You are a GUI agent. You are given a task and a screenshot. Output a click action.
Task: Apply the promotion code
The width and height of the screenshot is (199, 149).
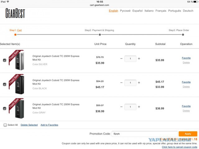tap(188, 134)
